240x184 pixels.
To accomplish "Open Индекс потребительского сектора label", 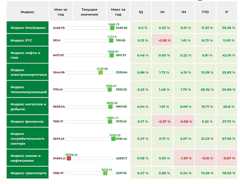I will (28, 139).
